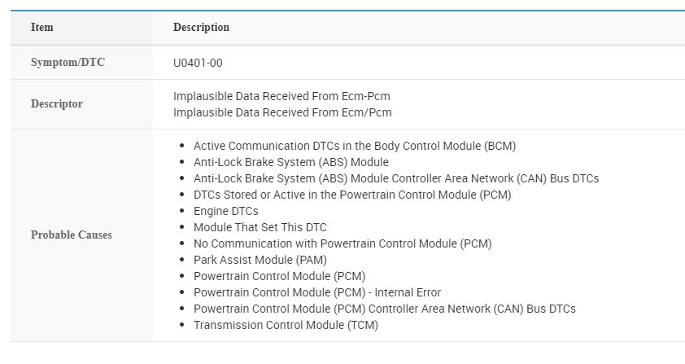Image resolution: width=685 pixels, height=364 pixels.
Task: Select the ABS Module CAN Bus DTCs entry
Action: click(395, 178)
